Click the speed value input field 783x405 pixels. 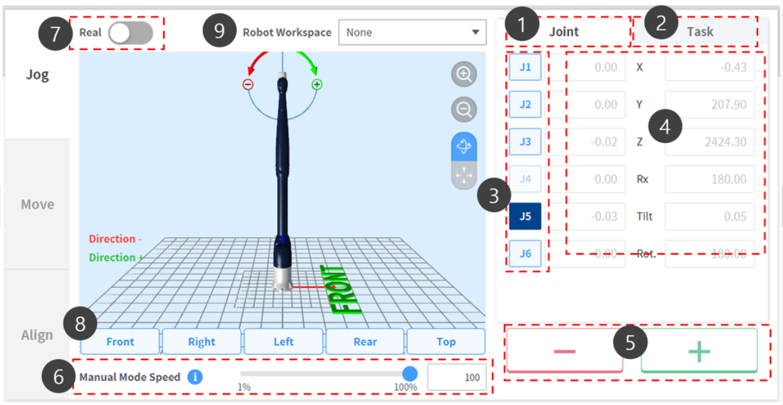pyautogui.click(x=457, y=377)
